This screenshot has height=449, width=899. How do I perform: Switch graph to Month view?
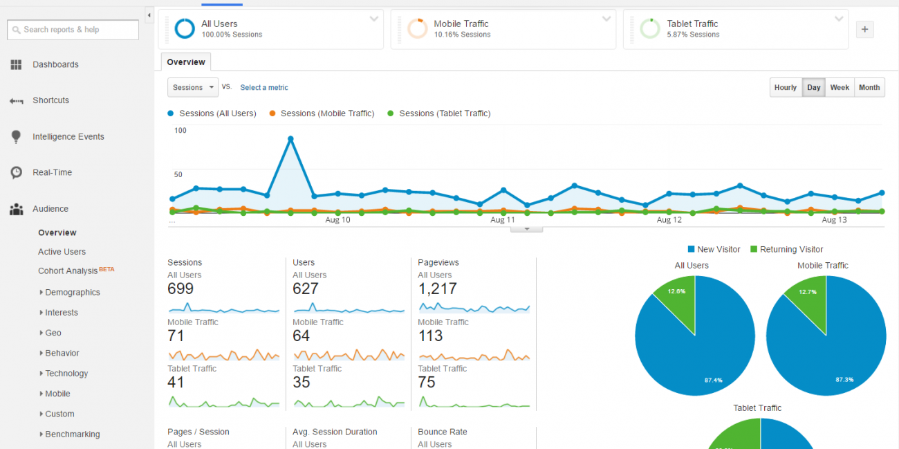coord(869,88)
